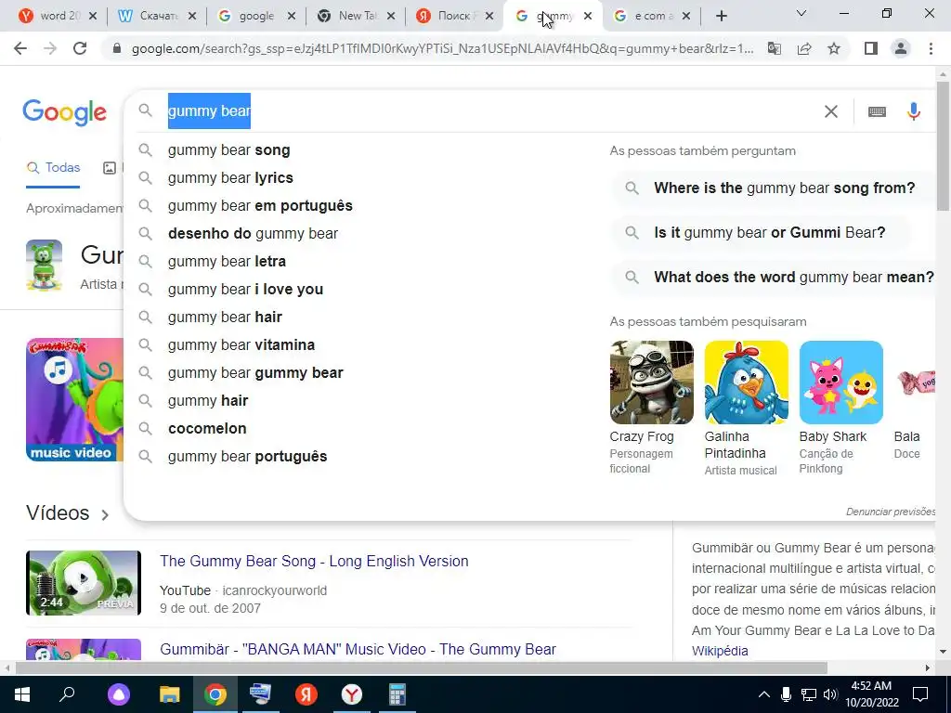951x713 pixels.
Task: Open a new browser tab
Action: pos(721,17)
